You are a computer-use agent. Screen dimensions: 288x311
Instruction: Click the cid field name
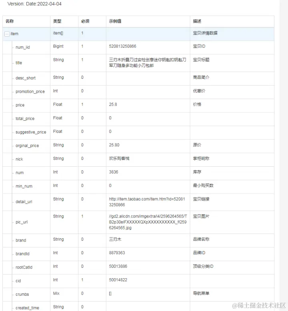[18, 281]
